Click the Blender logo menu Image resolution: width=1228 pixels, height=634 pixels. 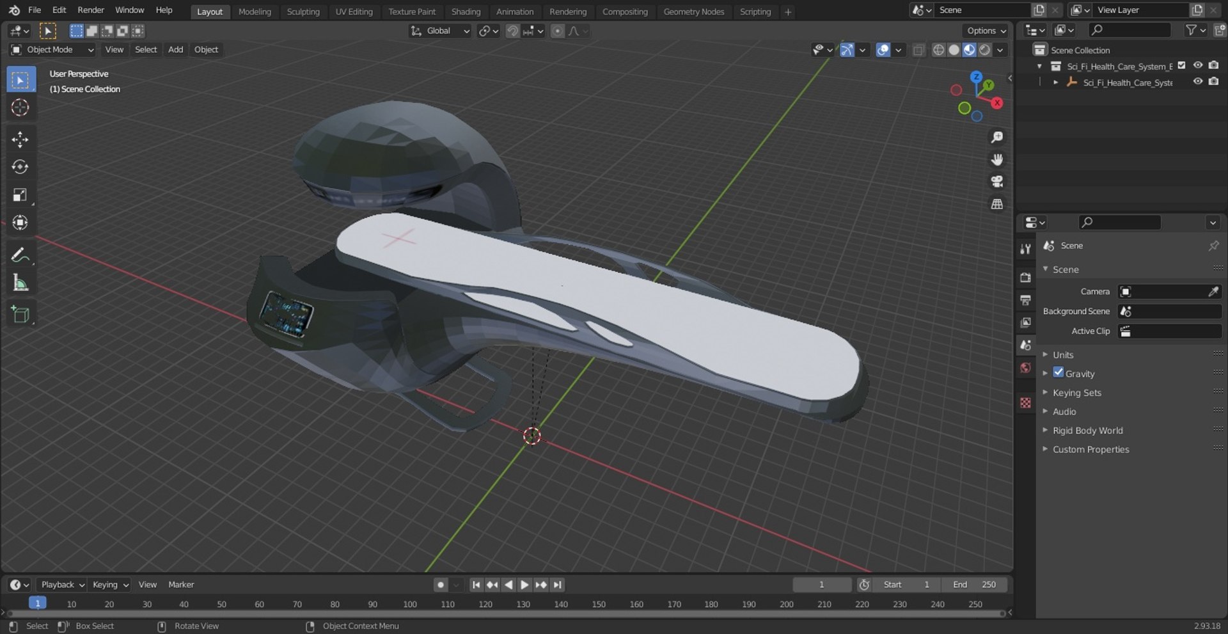(x=14, y=10)
